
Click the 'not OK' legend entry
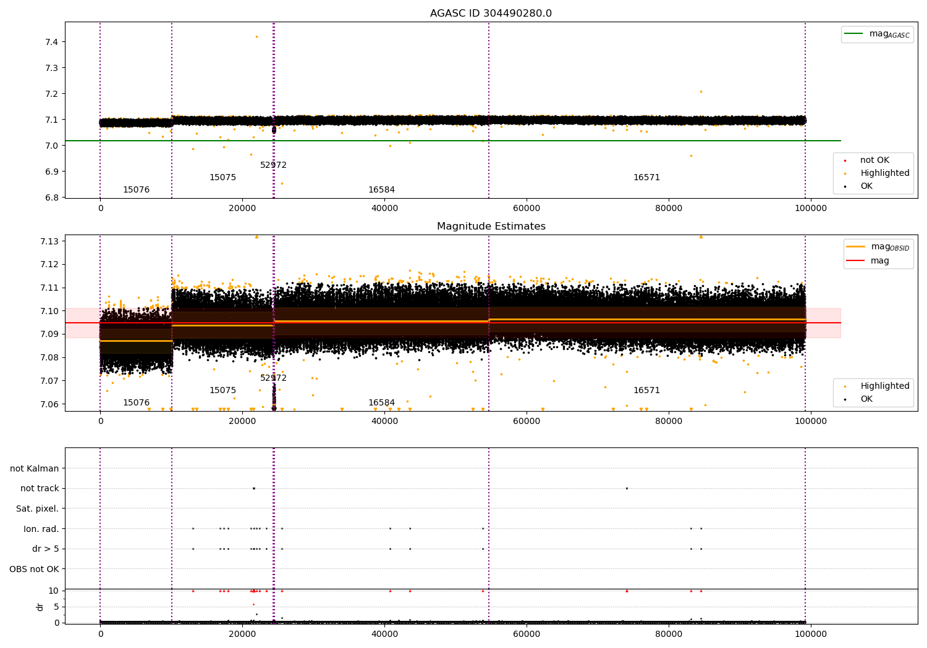click(874, 160)
